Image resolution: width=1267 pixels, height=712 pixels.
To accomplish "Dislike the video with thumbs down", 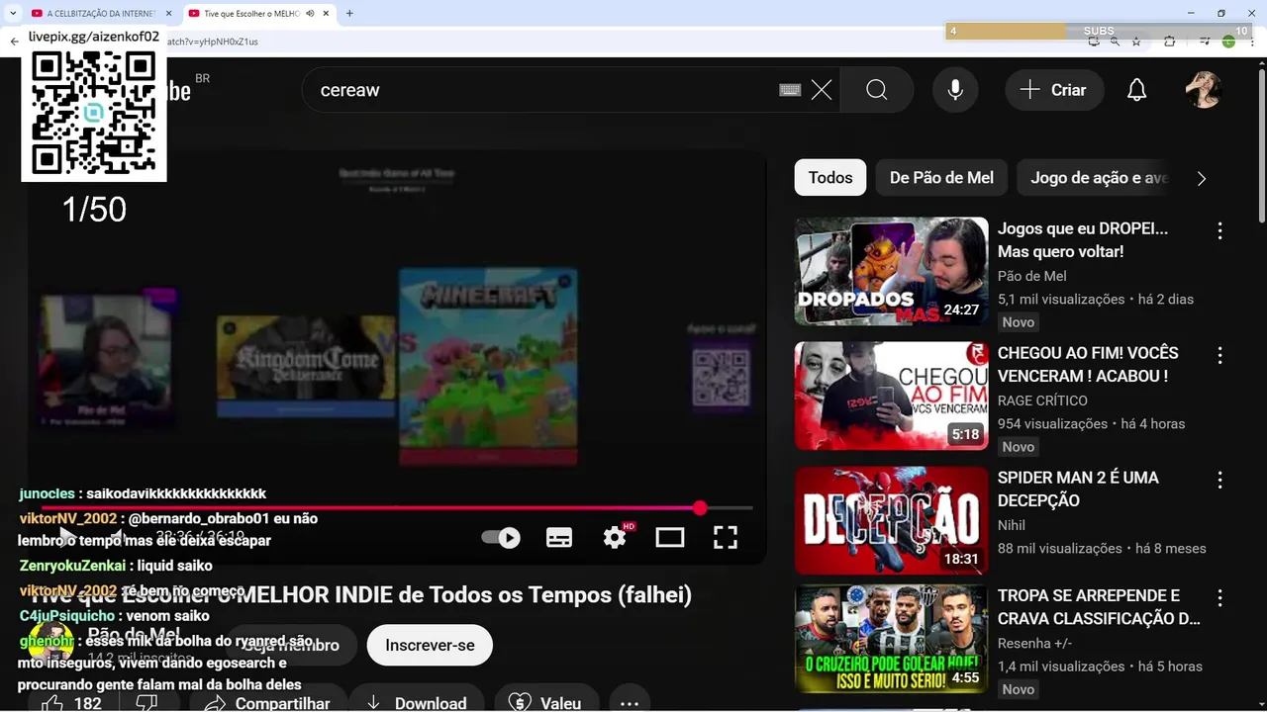I will click(146, 703).
